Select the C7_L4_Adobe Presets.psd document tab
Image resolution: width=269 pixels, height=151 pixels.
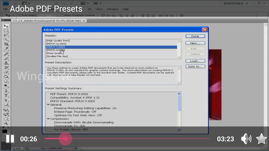point(47,21)
